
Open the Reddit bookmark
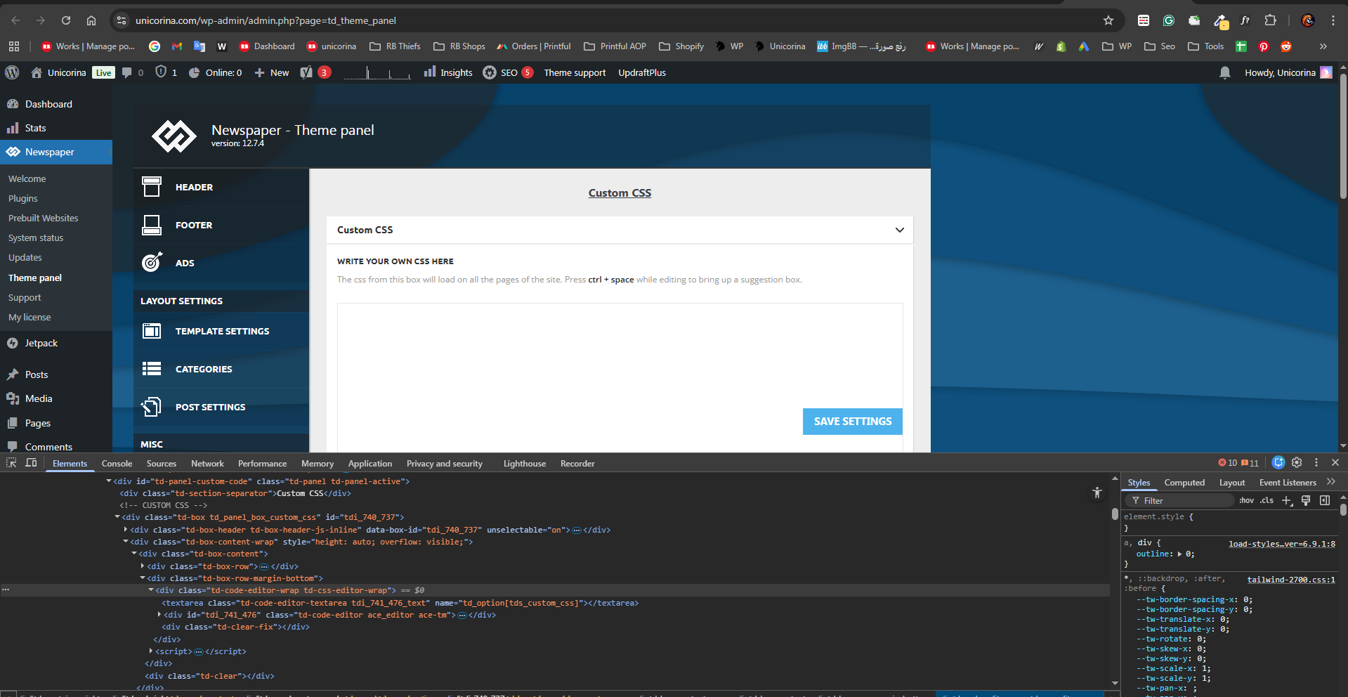(1286, 46)
